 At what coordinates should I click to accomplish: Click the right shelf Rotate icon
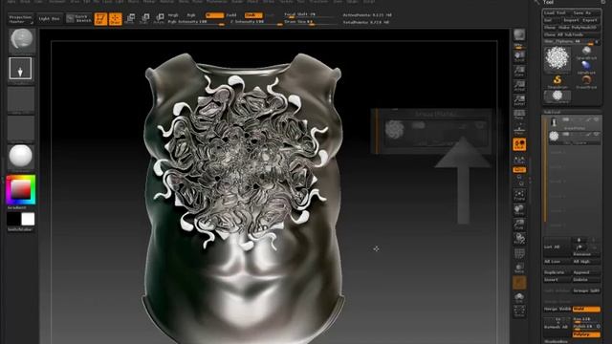tap(519, 239)
